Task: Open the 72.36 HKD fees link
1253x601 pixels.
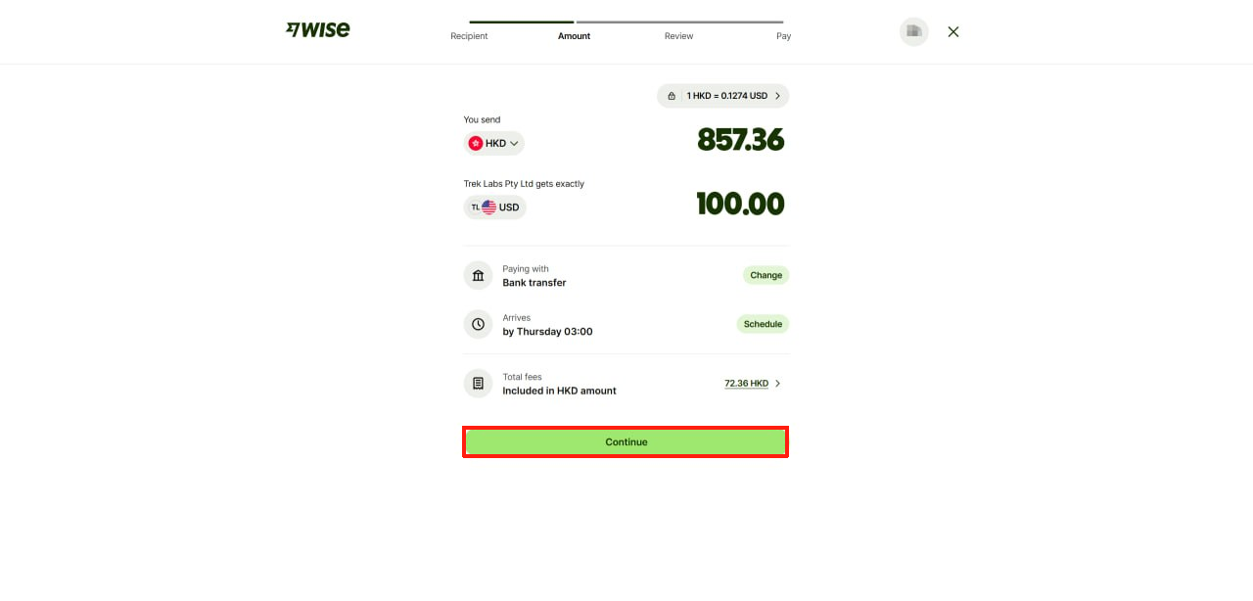Action: tap(746, 384)
